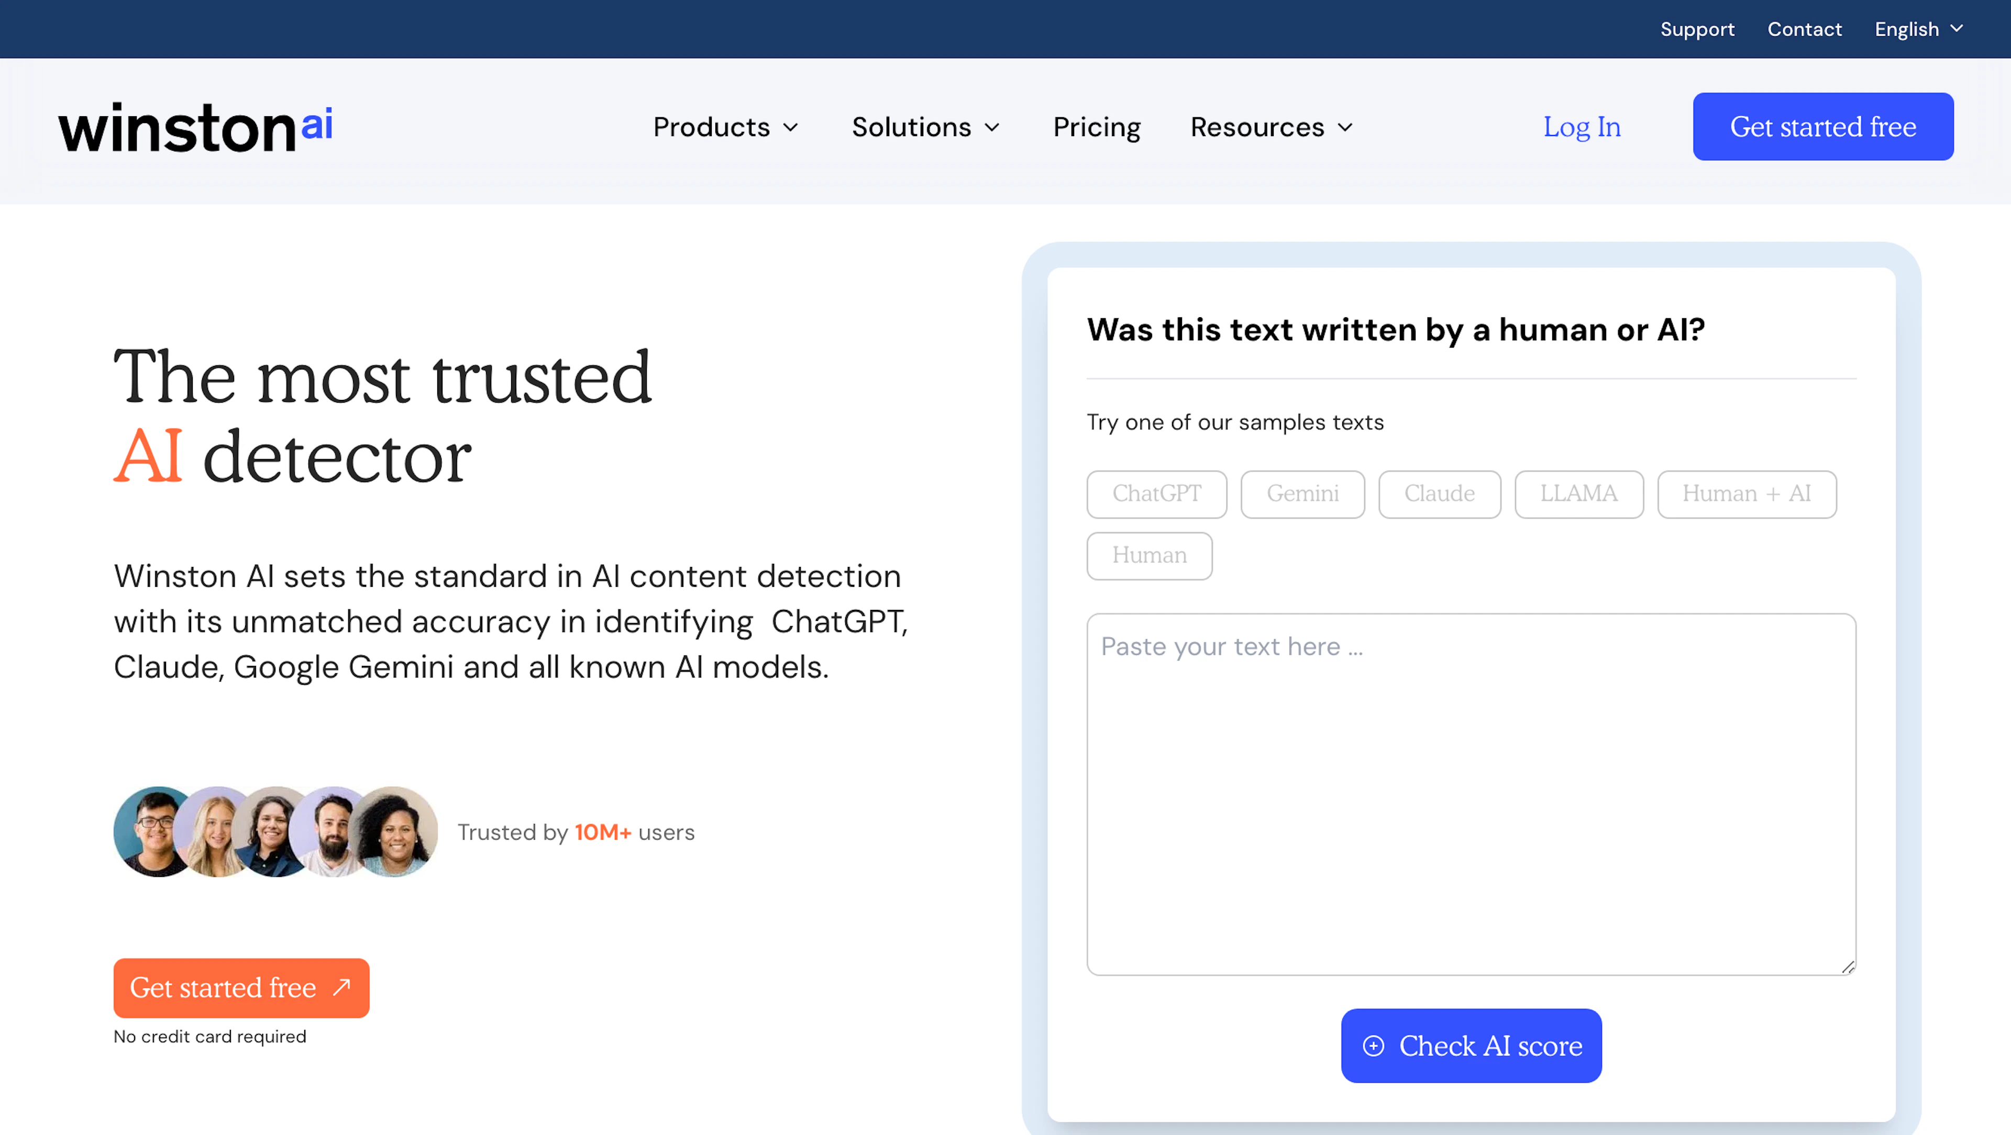Image resolution: width=2011 pixels, height=1135 pixels.
Task: Expand the Products dropdown menu
Action: pos(725,127)
